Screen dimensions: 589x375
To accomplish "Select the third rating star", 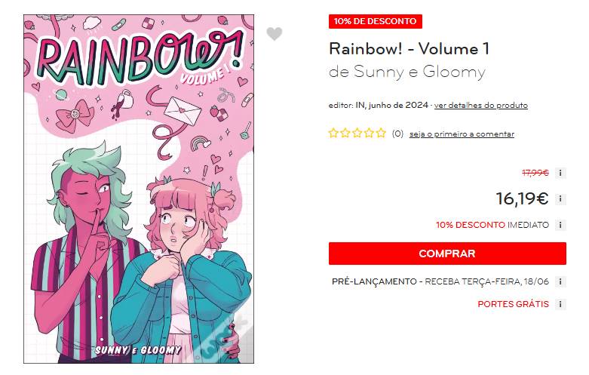I will 357,133.
